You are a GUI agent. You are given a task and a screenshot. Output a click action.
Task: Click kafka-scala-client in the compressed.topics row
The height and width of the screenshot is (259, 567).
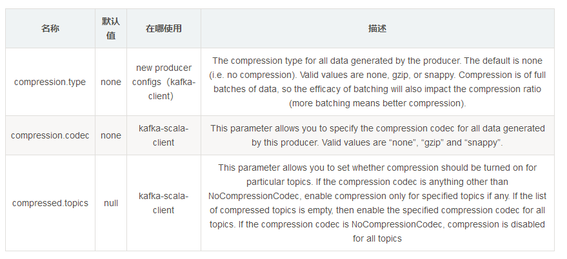(x=163, y=203)
